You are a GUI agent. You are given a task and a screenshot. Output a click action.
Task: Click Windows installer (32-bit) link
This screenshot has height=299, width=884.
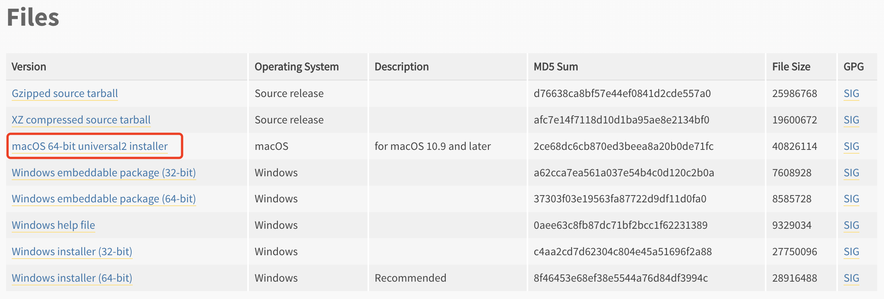click(72, 251)
